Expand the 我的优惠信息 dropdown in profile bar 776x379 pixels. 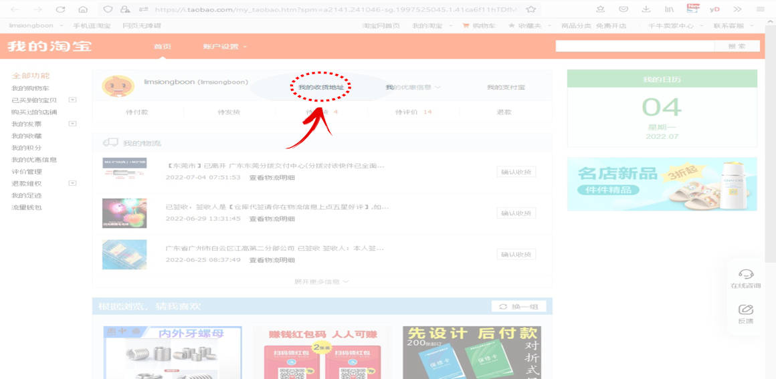[413, 87]
